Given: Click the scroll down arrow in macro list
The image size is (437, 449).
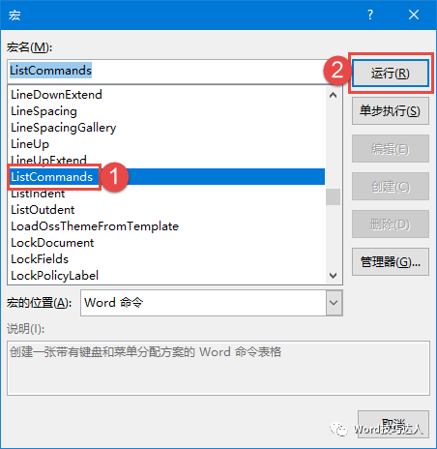Looking at the screenshot, I should [334, 276].
